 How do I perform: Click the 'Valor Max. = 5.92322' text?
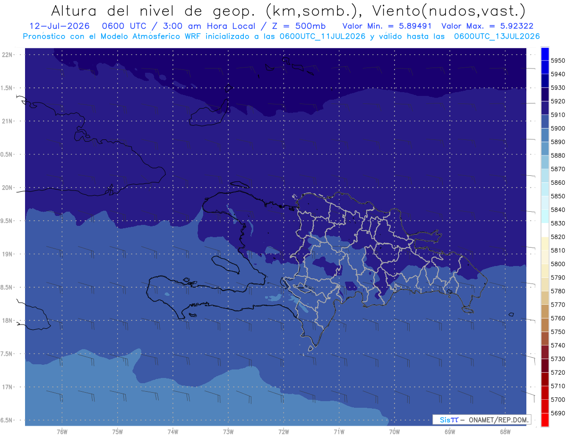[487, 26]
